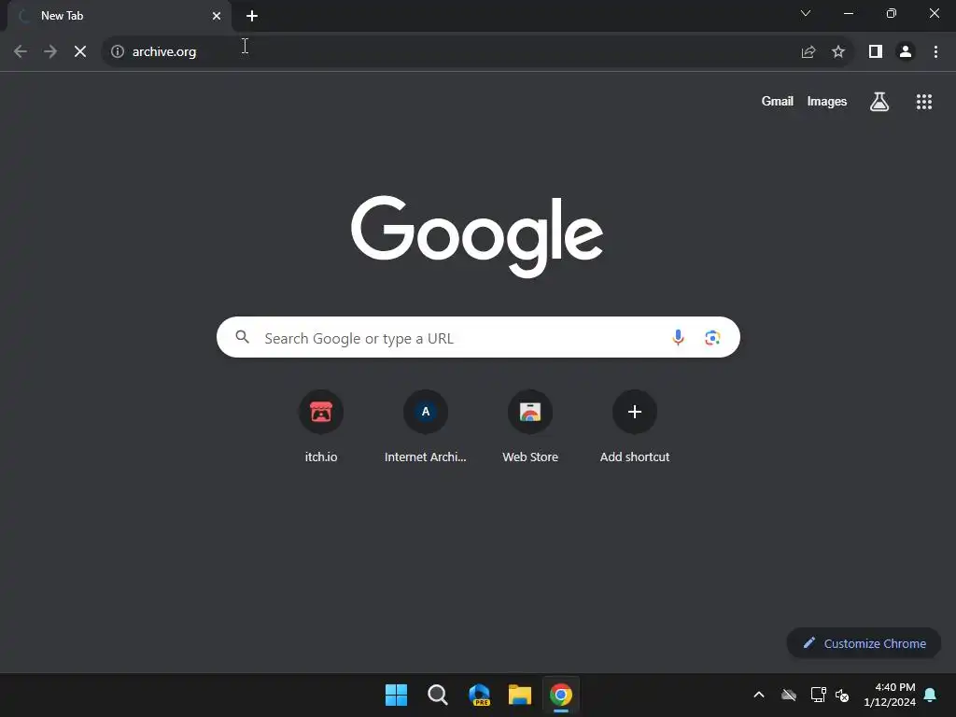This screenshot has width=956, height=717.
Task: Open Chrome's three-dot menu
Action: pos(935,52)
